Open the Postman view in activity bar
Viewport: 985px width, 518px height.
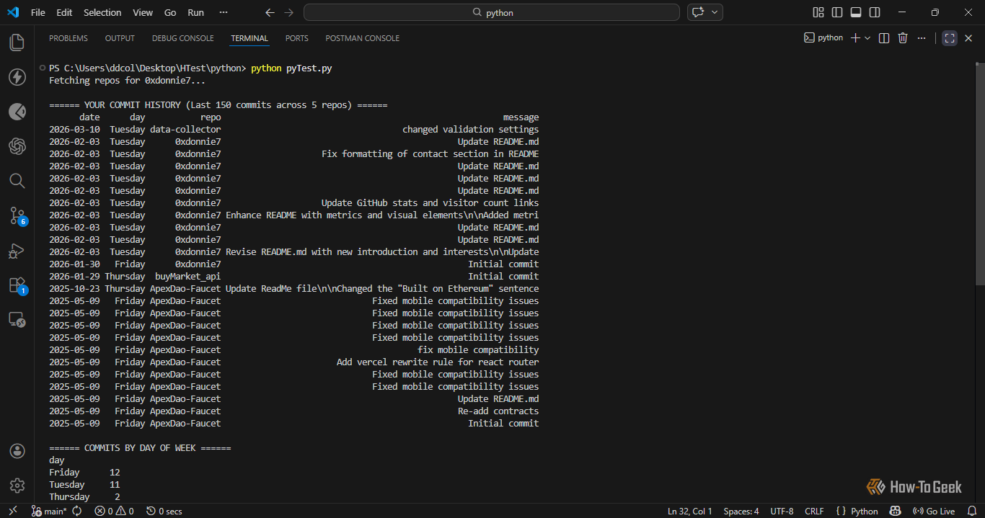tap(17, 112)
